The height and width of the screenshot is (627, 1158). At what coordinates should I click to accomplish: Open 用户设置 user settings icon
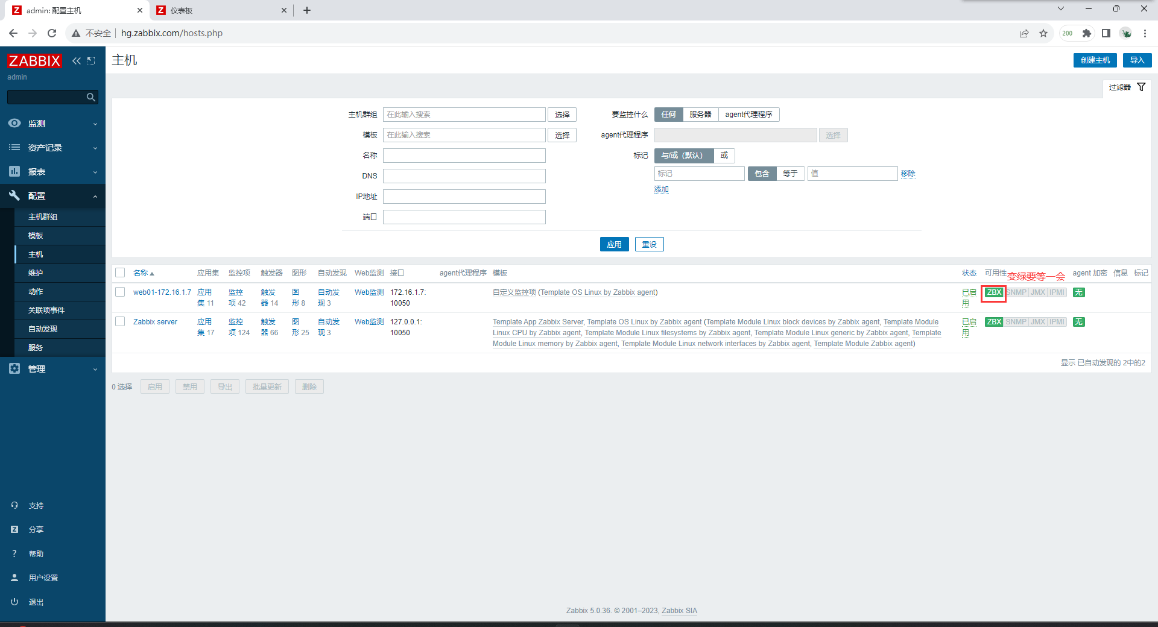14,578
